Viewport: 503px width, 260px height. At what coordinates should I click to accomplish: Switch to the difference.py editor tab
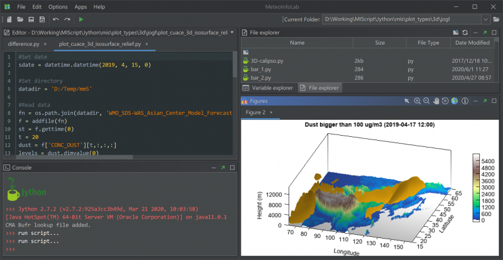(23, 45)
